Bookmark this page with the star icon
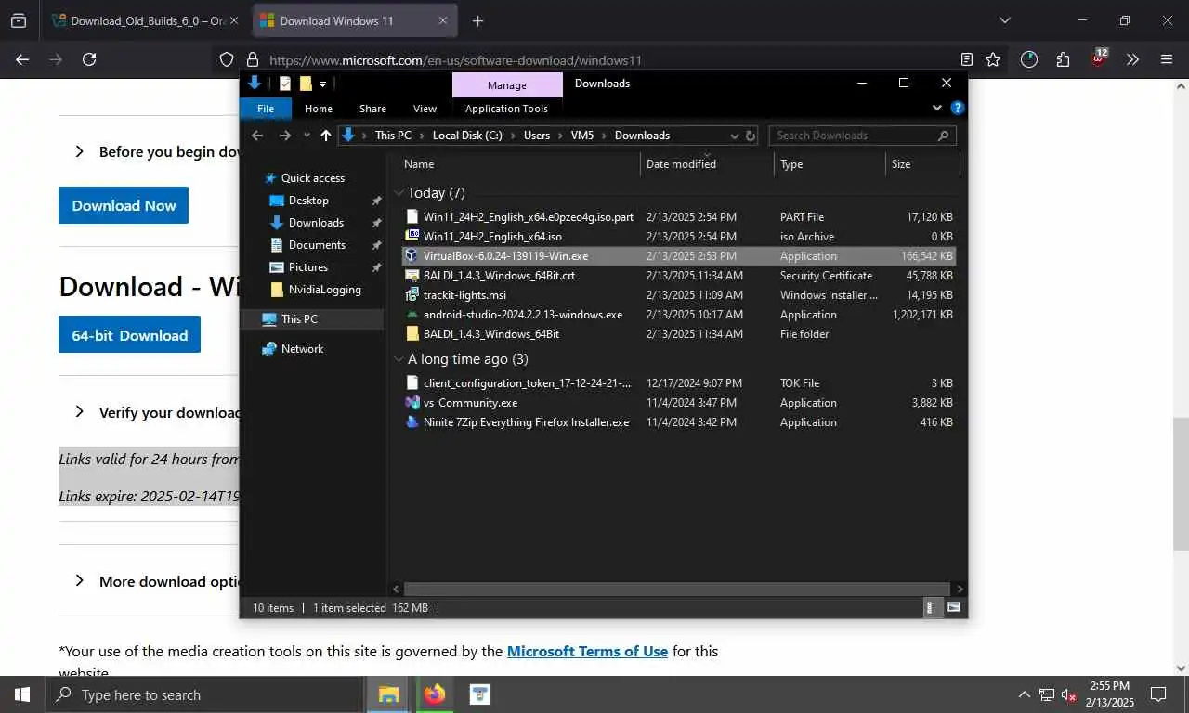Screen dimensions: 1189x713 tap(993, 59)
